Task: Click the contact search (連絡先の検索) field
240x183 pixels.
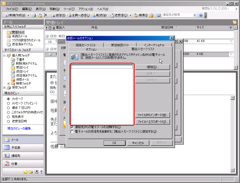Action: pyautogui.click(x=177, y=15)
